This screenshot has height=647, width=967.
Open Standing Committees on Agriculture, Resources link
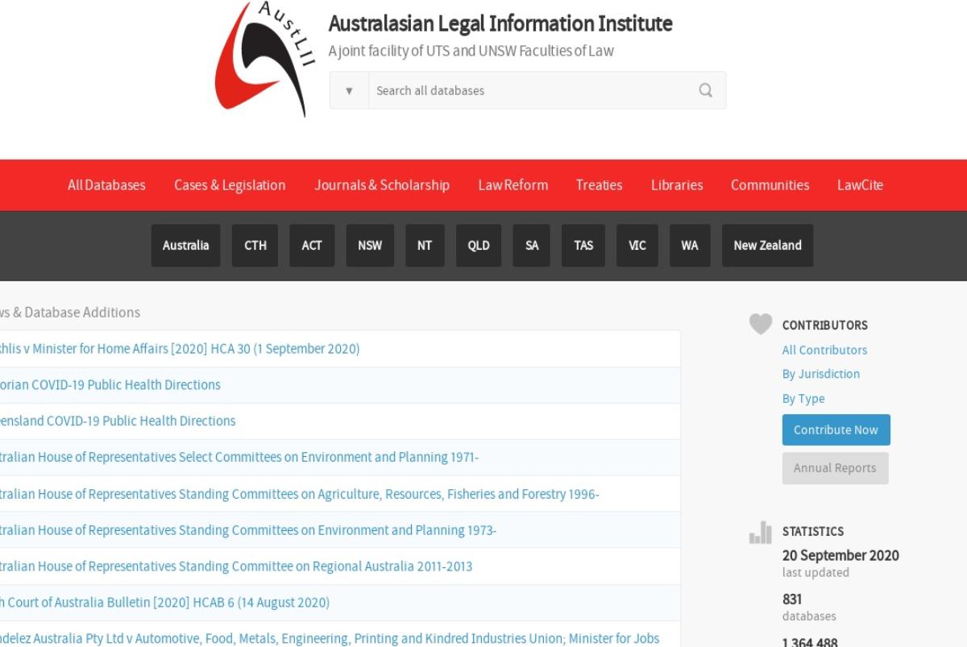click(x=300, y=494)
